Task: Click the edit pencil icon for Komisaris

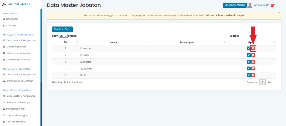Action: (x=249, y=48)
